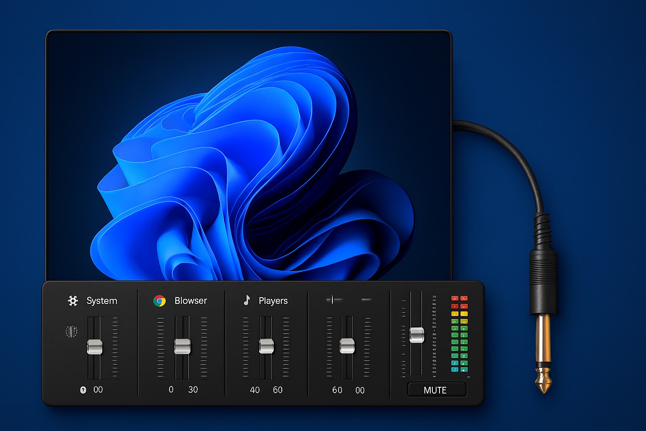Toggle the crosshair control above the fourth channel
Image resolution: width=646 pixels, height=431 pixels.
click(332, 299)
